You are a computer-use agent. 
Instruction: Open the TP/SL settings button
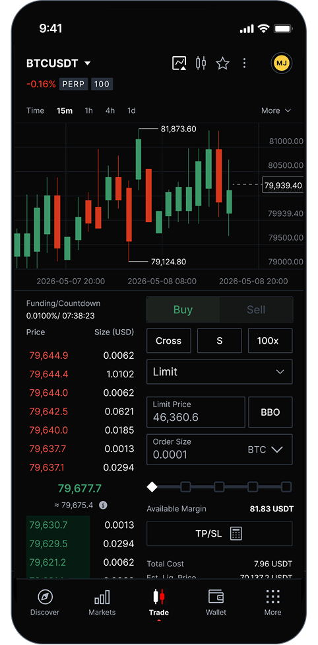[x=220, y=533]
